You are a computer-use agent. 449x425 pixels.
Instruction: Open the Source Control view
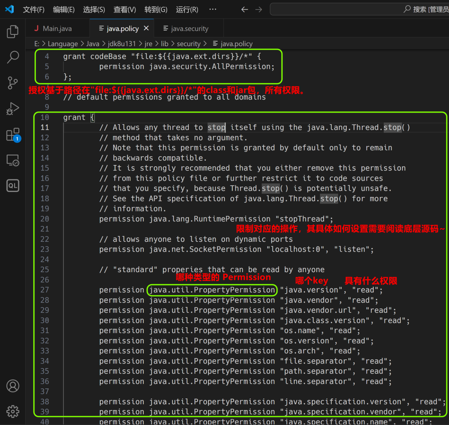[12, 83]
